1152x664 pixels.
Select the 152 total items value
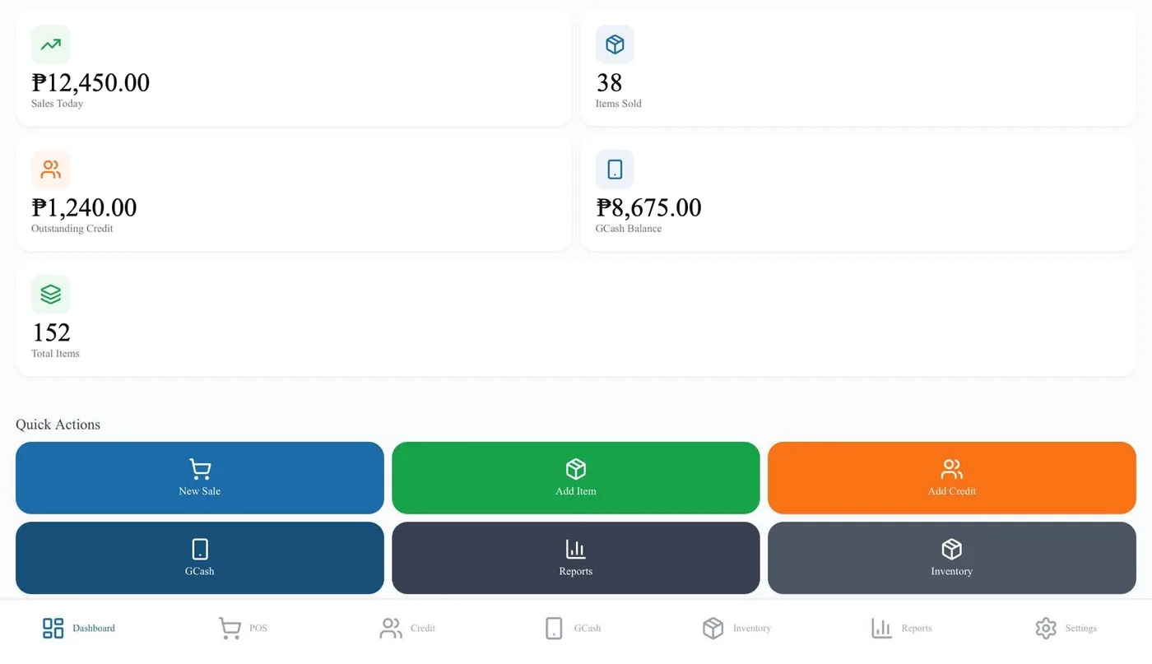point(51,332)
